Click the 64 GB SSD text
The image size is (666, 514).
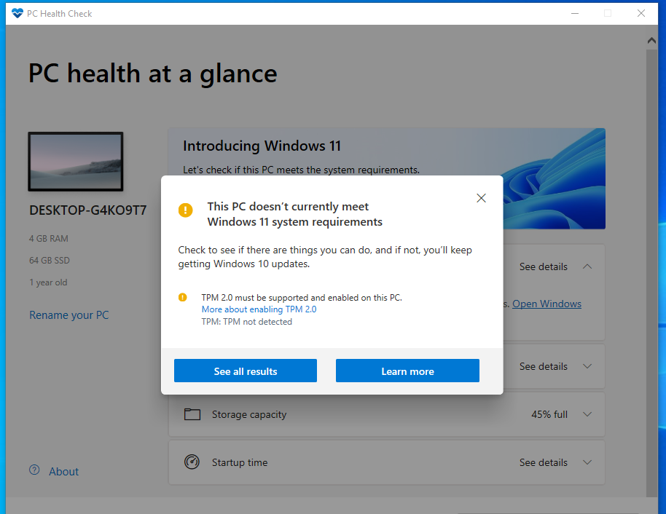coord(50,261)
